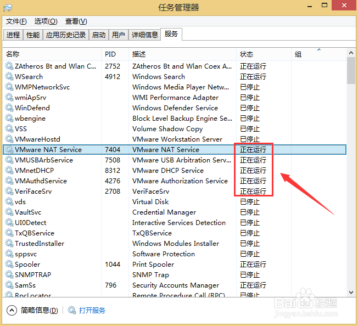The image size is (358, 326).
Task: Select VMware DHCP Service description
Action: tap(168, 171)
